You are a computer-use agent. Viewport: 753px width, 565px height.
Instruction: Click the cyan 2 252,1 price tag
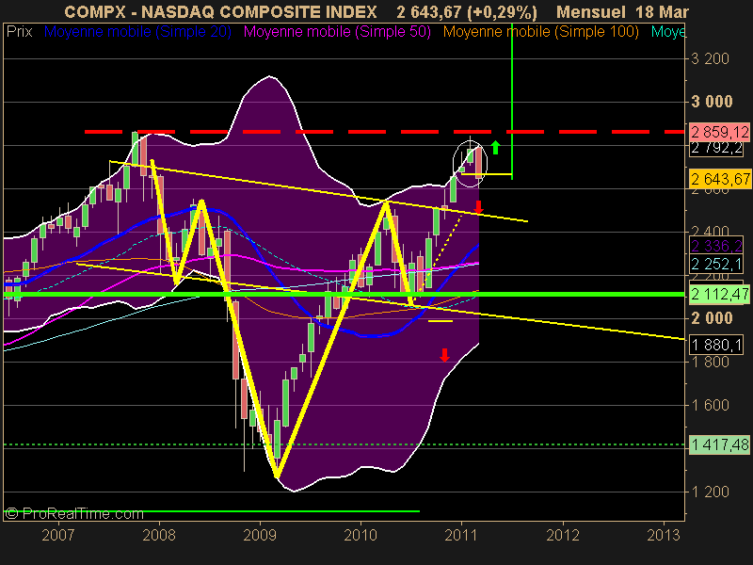click(717, 264)
